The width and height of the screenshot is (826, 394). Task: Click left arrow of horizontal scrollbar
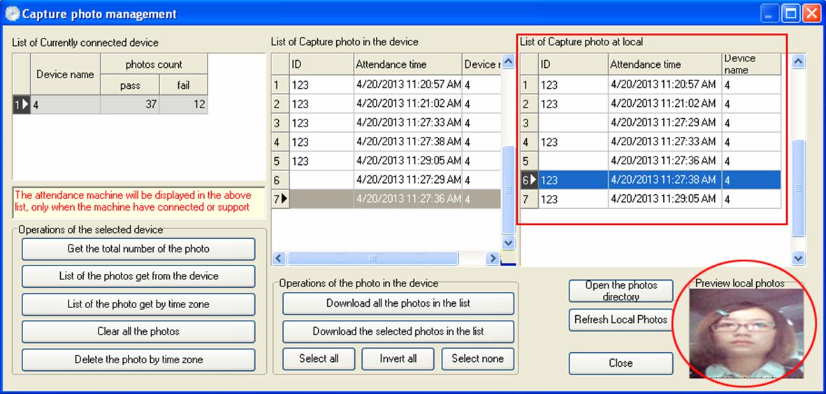pos(280,258)
